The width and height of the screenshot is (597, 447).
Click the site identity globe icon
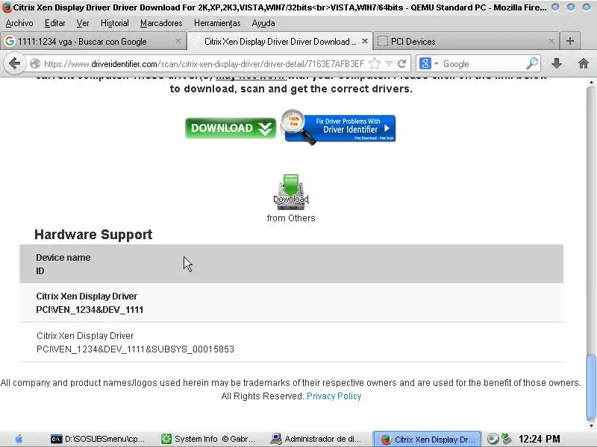(x=35, y=63)
